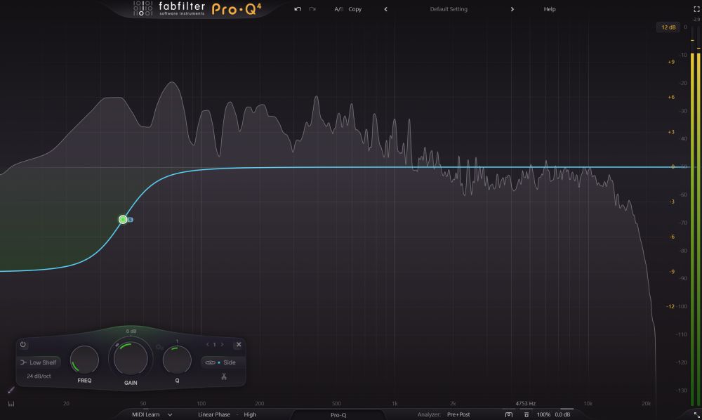The height and width of the screenshot is (420, 702).
Task: Open the piano keyboard display icon
Action: pyautogui.click(x=11, y=403)
